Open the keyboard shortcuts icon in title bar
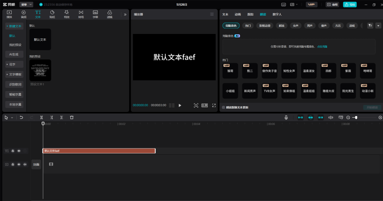Image resolution: width=383 pixels, height=201 pixels. (x=283, y=5)
